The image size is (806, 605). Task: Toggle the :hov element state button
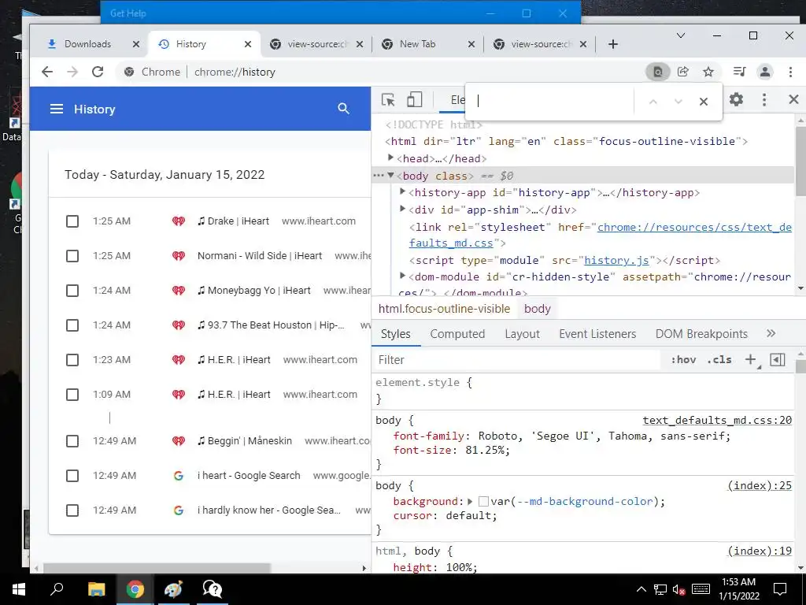(x=684, y=359)
